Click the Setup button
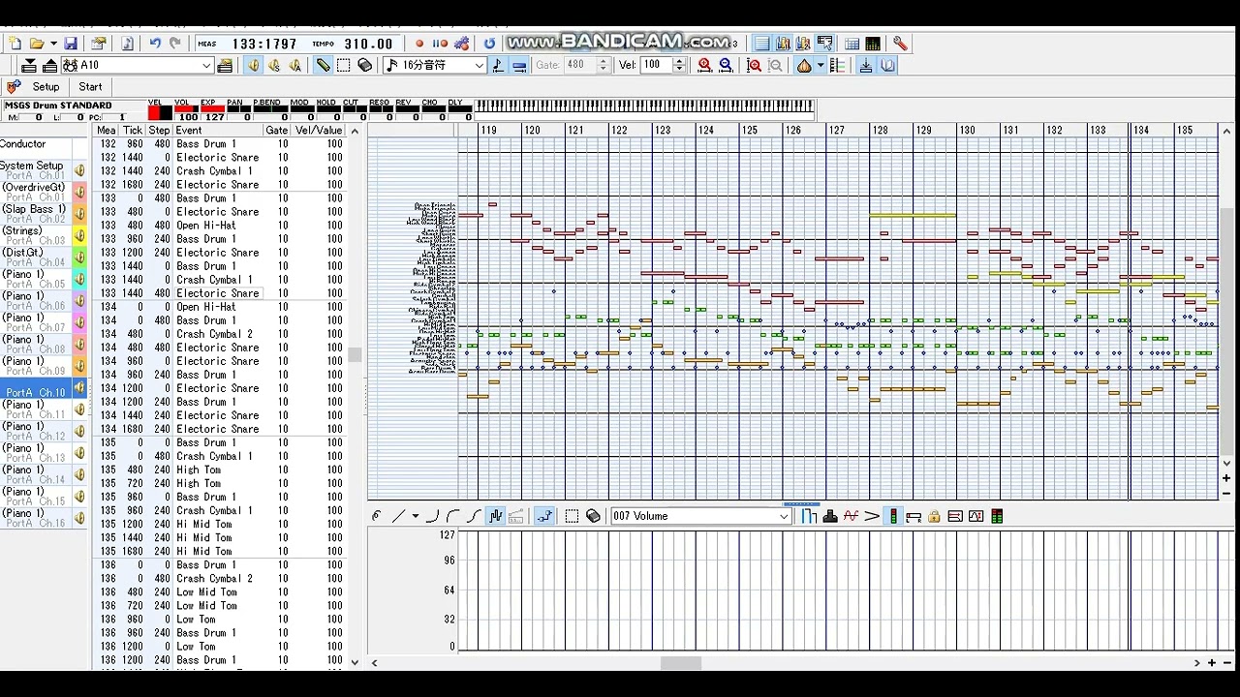The width and height of the screenshot is (1240, 697). (x=46, y=87)
